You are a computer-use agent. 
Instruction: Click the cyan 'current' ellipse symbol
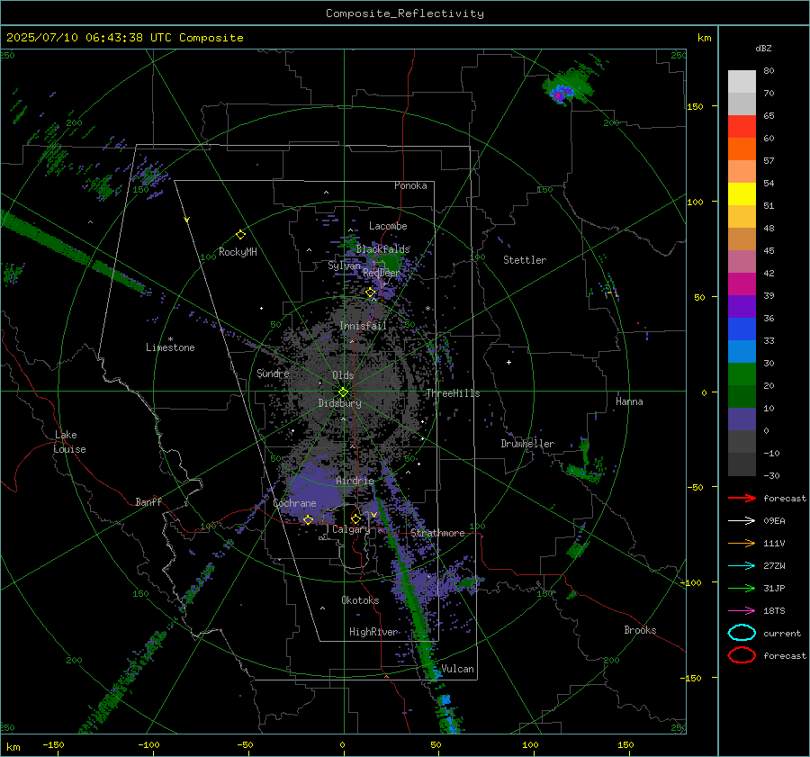pyautogui.click(x=742, y=633)
